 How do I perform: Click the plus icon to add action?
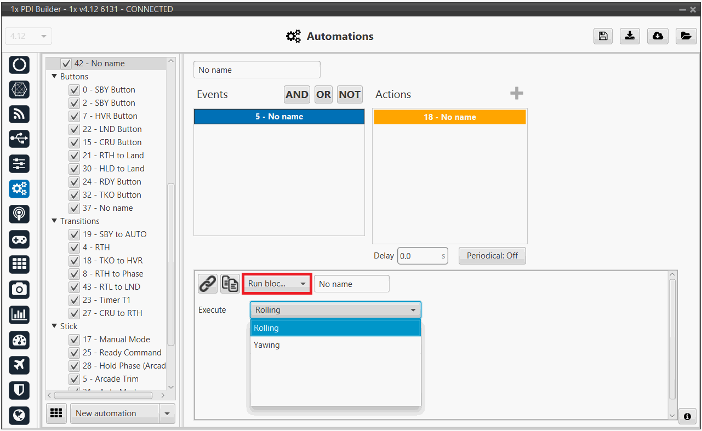click(516, 94)
